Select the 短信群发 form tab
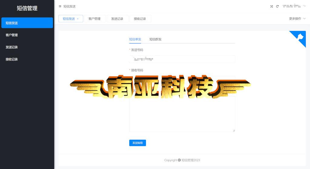Screen dimensions: 310x169 coord(155,39)
